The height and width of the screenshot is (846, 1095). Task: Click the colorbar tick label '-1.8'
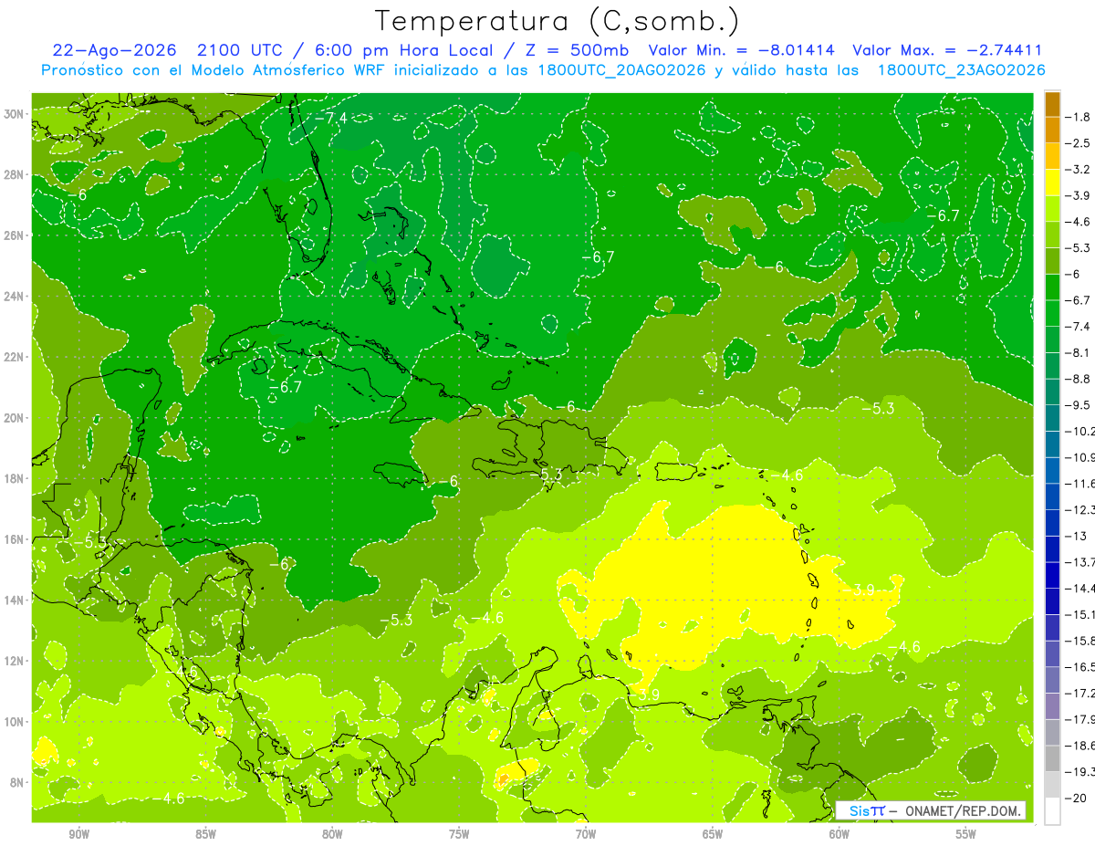1078,117
